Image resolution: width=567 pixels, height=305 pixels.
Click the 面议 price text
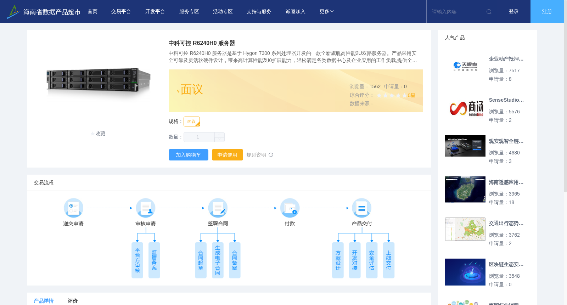(x=192, y=90)
